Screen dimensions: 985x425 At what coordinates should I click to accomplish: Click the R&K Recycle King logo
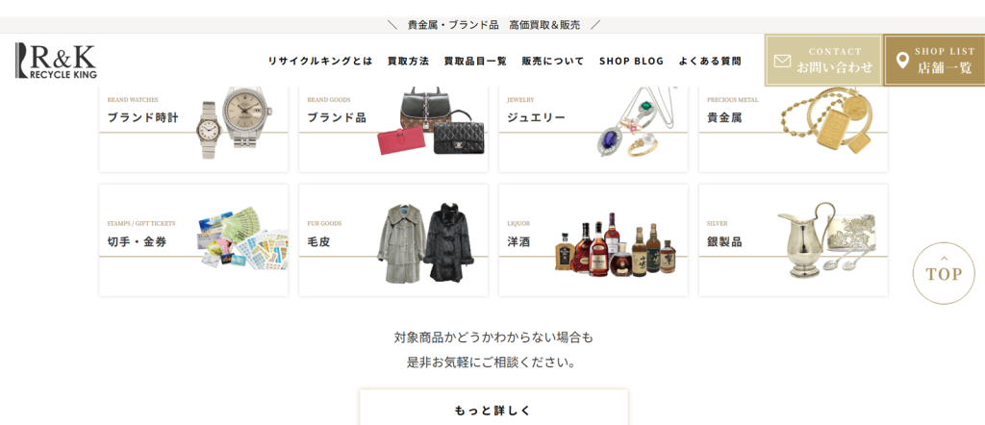[56, 61]
